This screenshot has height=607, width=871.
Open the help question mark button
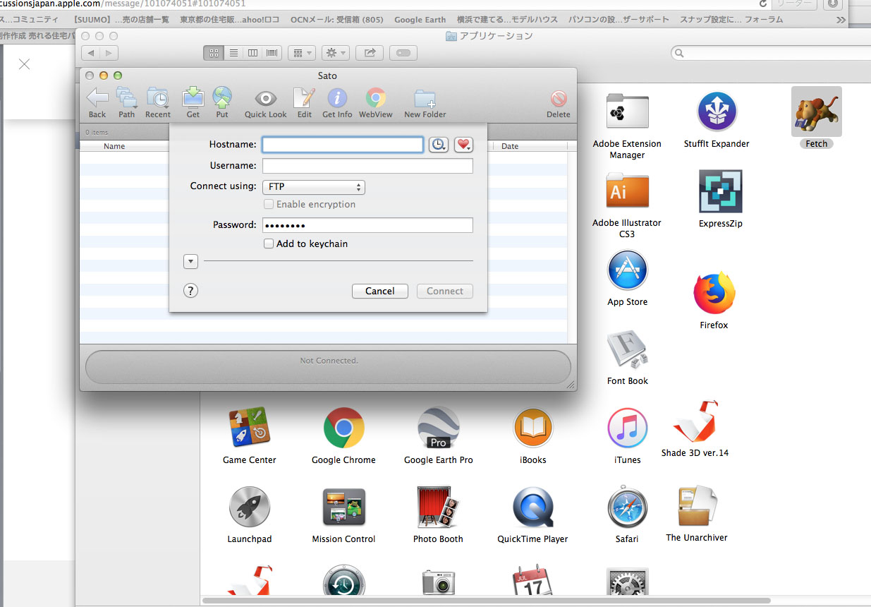click(x=190, y=291)
